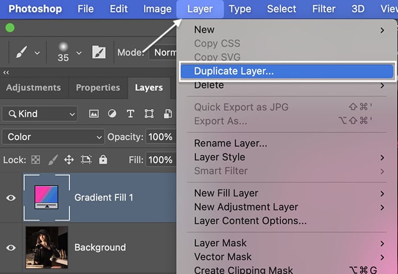The height and width of the screenshot is (274, 398).
Task: Lock layer position move icon
Action: click(69, 160)
